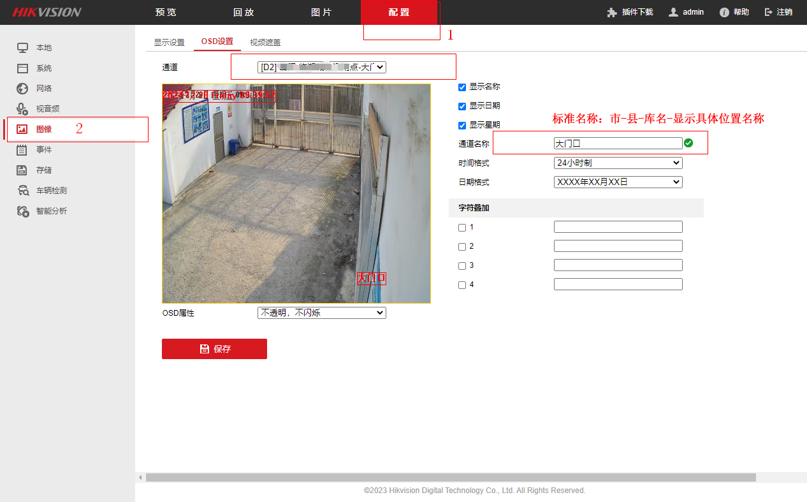Click the 车辆检测 vehicle icon in sidebar
807x502 pixels.
(x=23, y=191)
